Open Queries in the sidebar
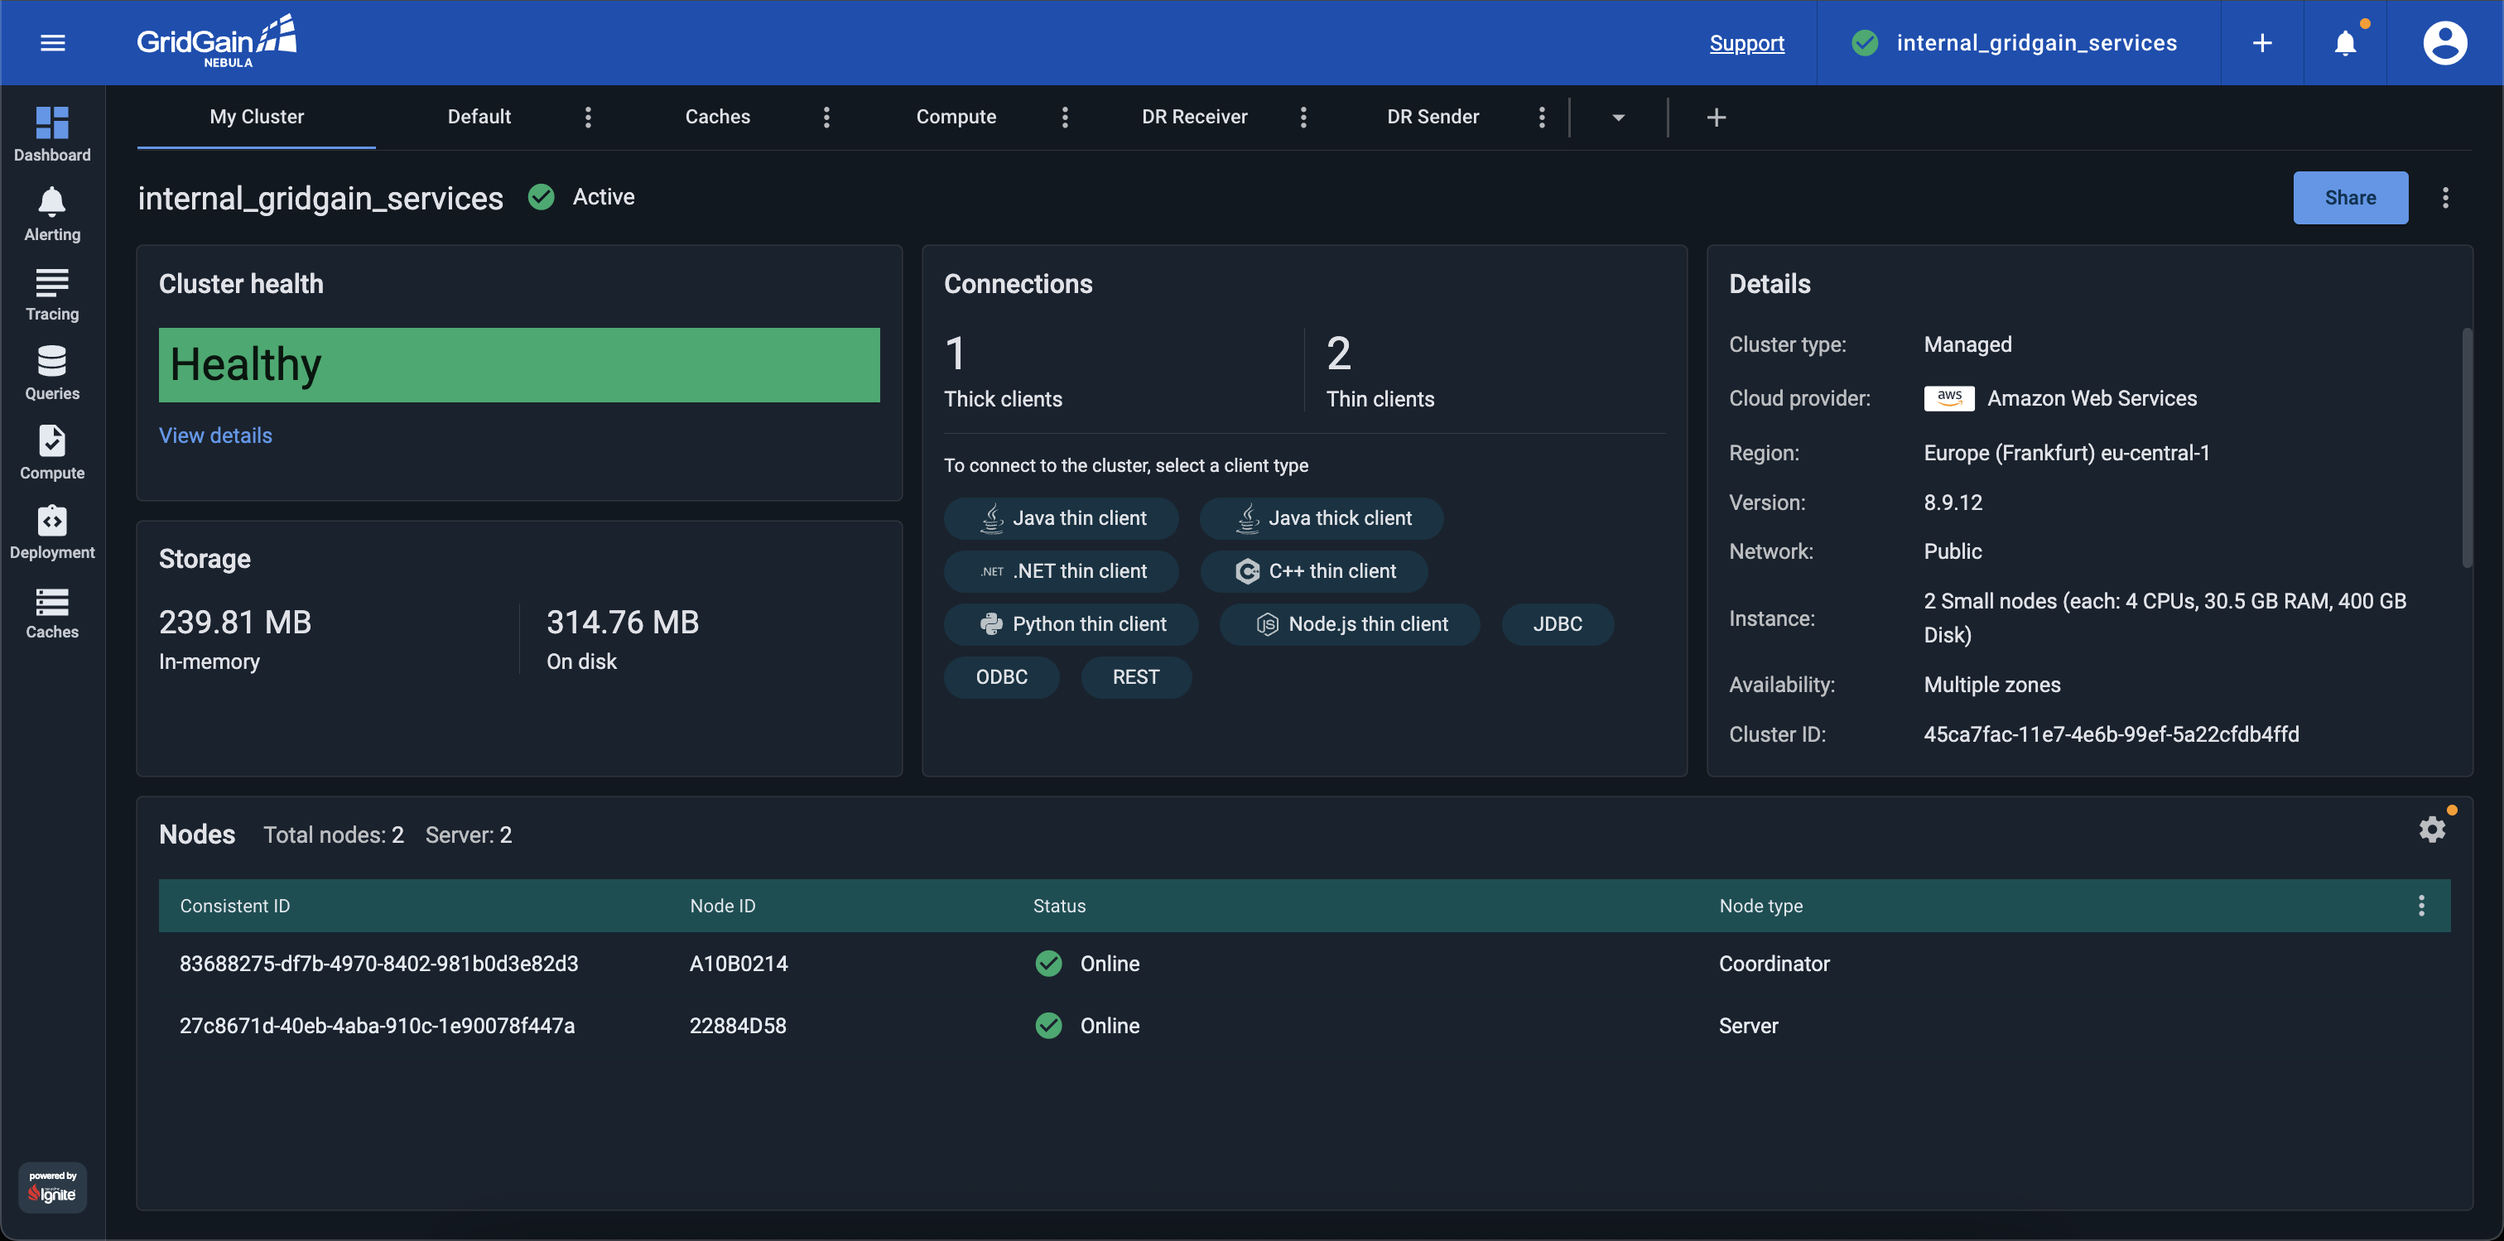Image resolution: width=2504 pixels, height=1241 pixels. click(52, 373)
